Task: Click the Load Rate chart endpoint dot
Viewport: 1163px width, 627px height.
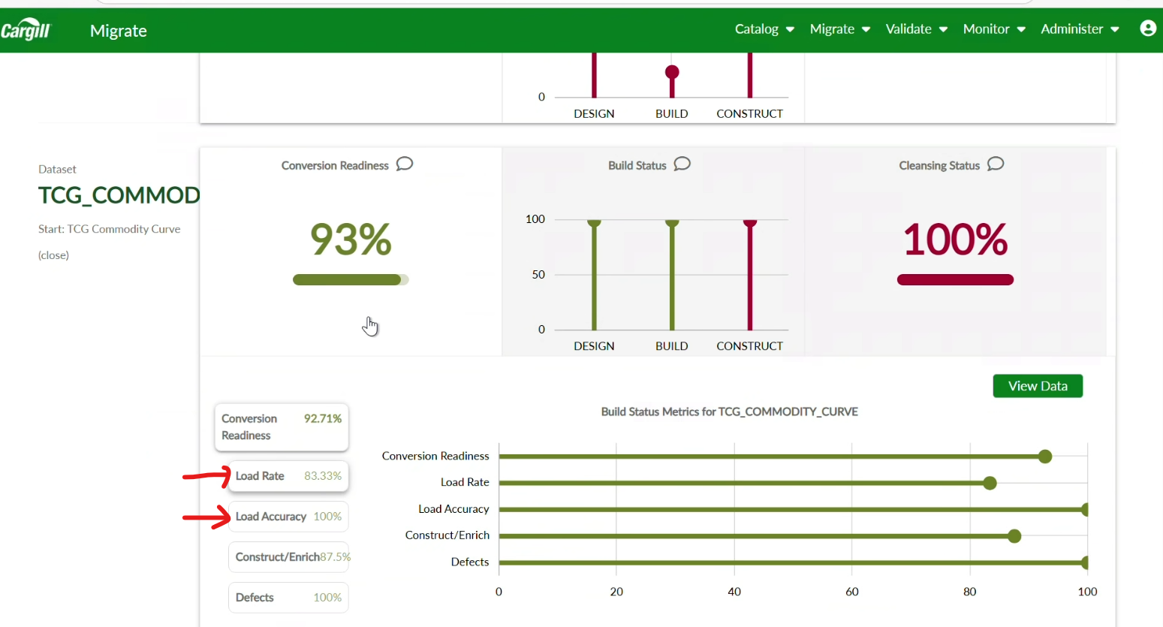Action: click(990, 483)
